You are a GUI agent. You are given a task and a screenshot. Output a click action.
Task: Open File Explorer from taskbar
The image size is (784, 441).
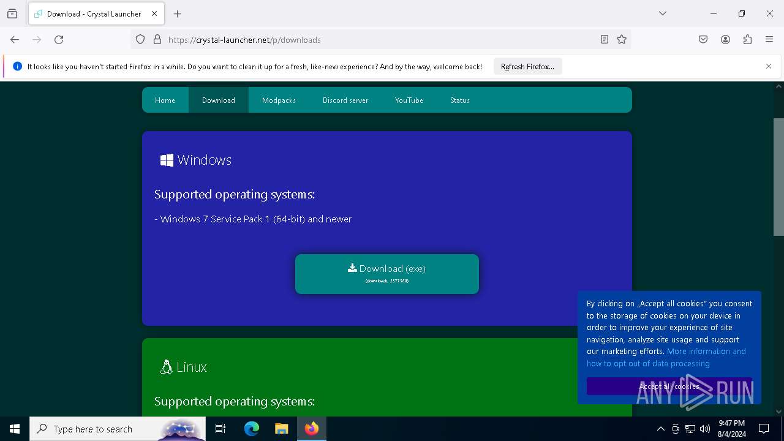(x=281, y=429)
